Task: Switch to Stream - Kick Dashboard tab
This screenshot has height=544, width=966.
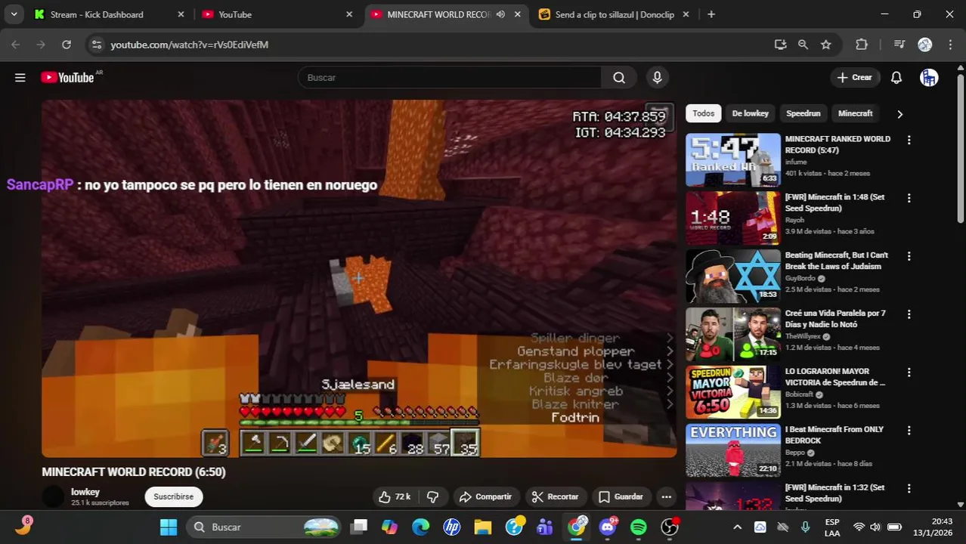Action: pyautogui.click(x=110, y=14)
